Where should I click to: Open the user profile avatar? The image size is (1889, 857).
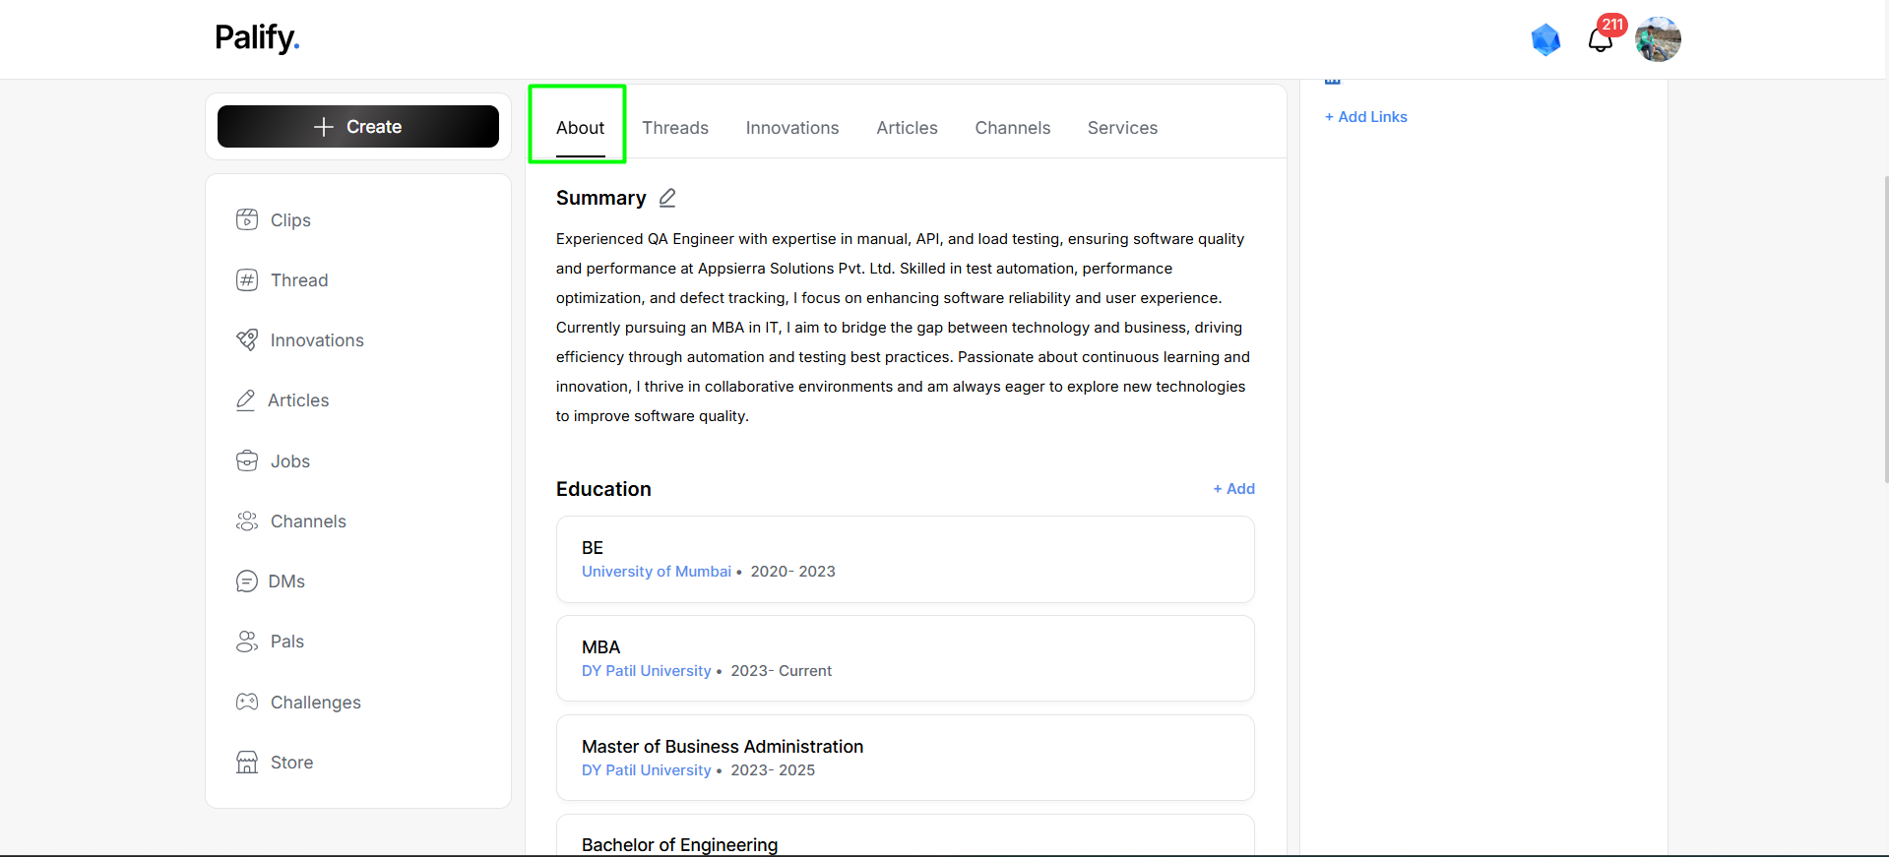(1658, 39)
